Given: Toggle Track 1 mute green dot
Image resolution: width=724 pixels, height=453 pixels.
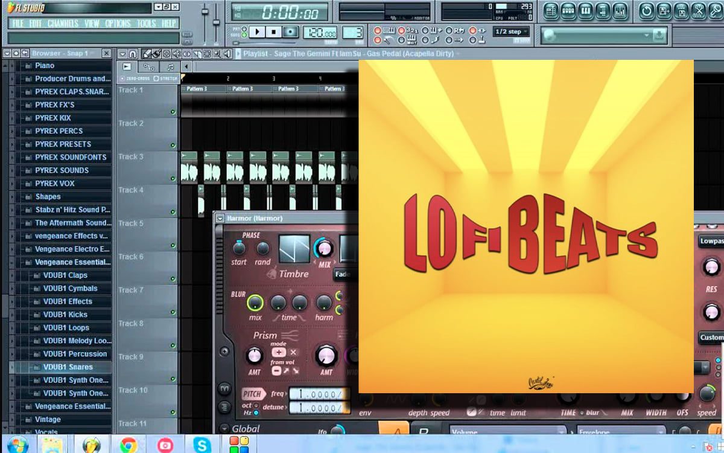Looking at the screenshot, I should (x=173, y=112).
